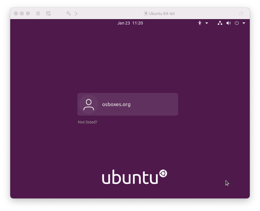Screen dimensions: 260x211
Task: Expand the system menu dropdown arrow
Action: 244,23
